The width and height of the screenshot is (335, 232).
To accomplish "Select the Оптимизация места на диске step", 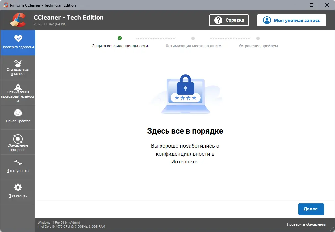I will point(193,46).
